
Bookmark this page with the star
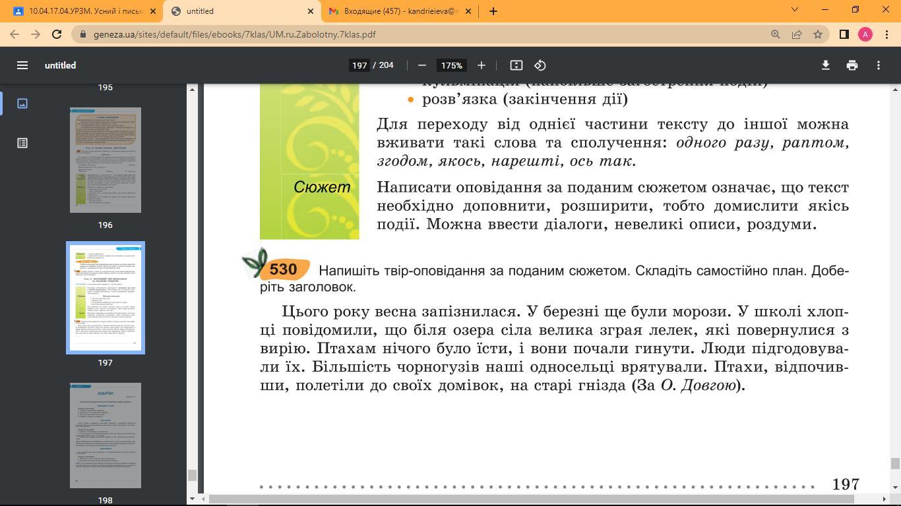818,34
